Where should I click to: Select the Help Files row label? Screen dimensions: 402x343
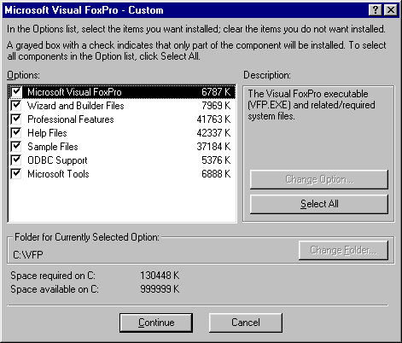47,133
